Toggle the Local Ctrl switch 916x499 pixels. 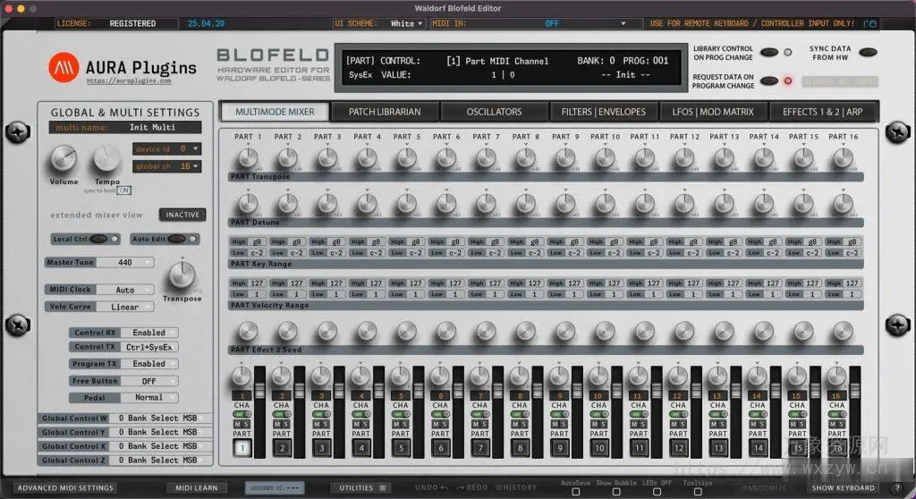(x=98, y=239)
